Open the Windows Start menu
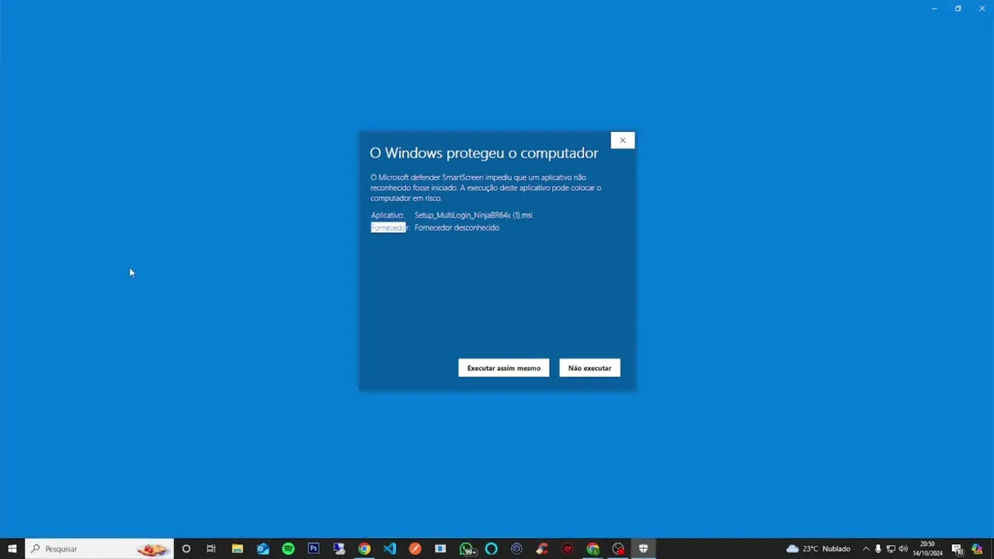 pyautogui.click(x=12, y=549)
